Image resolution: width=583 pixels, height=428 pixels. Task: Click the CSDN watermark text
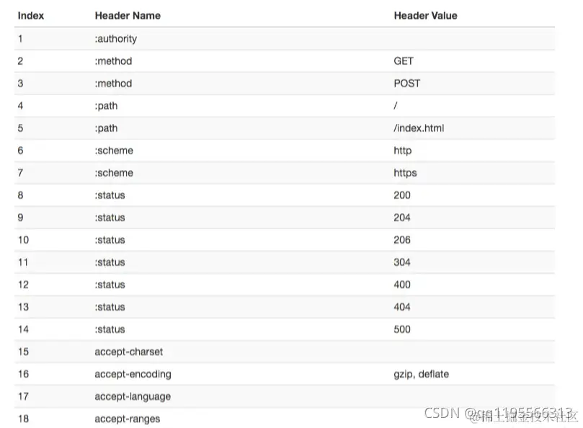click(x=442, y=413)
